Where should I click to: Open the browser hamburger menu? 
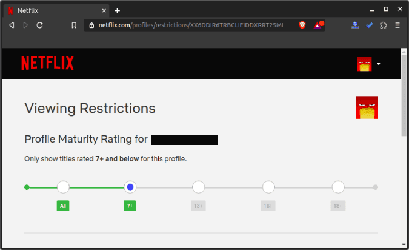point(397,25)
